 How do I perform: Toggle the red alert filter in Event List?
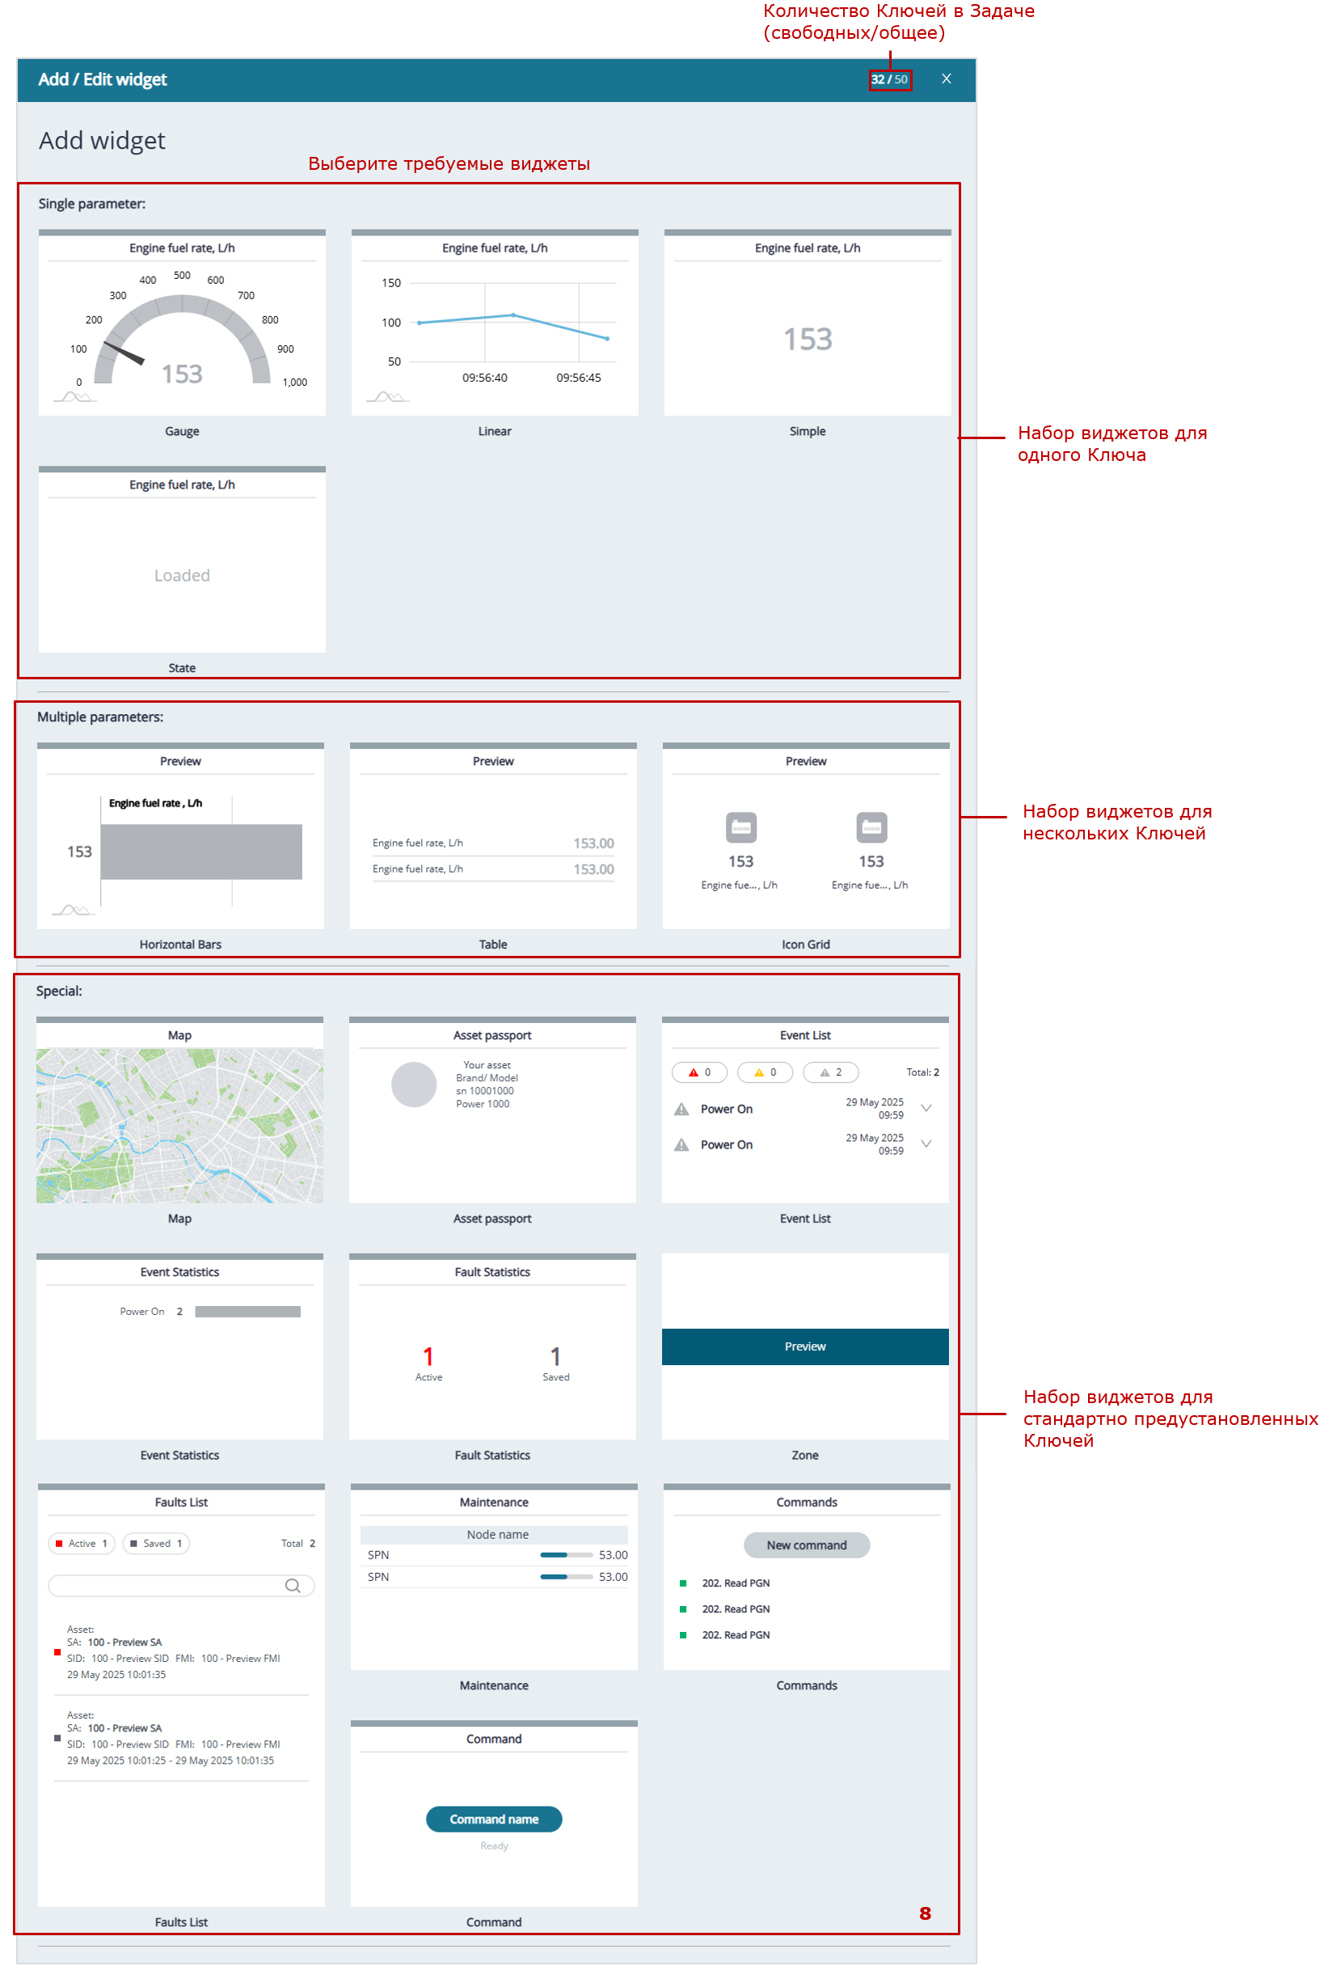pyautogui.click(x=699, y=1072)
